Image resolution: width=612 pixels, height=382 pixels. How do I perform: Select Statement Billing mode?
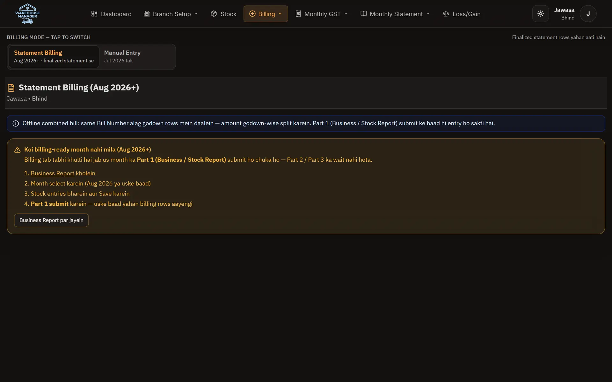click(54, 57)
